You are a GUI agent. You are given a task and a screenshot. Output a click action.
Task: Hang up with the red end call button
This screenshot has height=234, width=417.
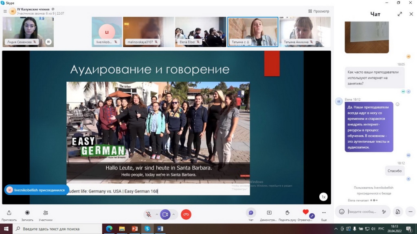pyautogui.click(x=186, y=214)
